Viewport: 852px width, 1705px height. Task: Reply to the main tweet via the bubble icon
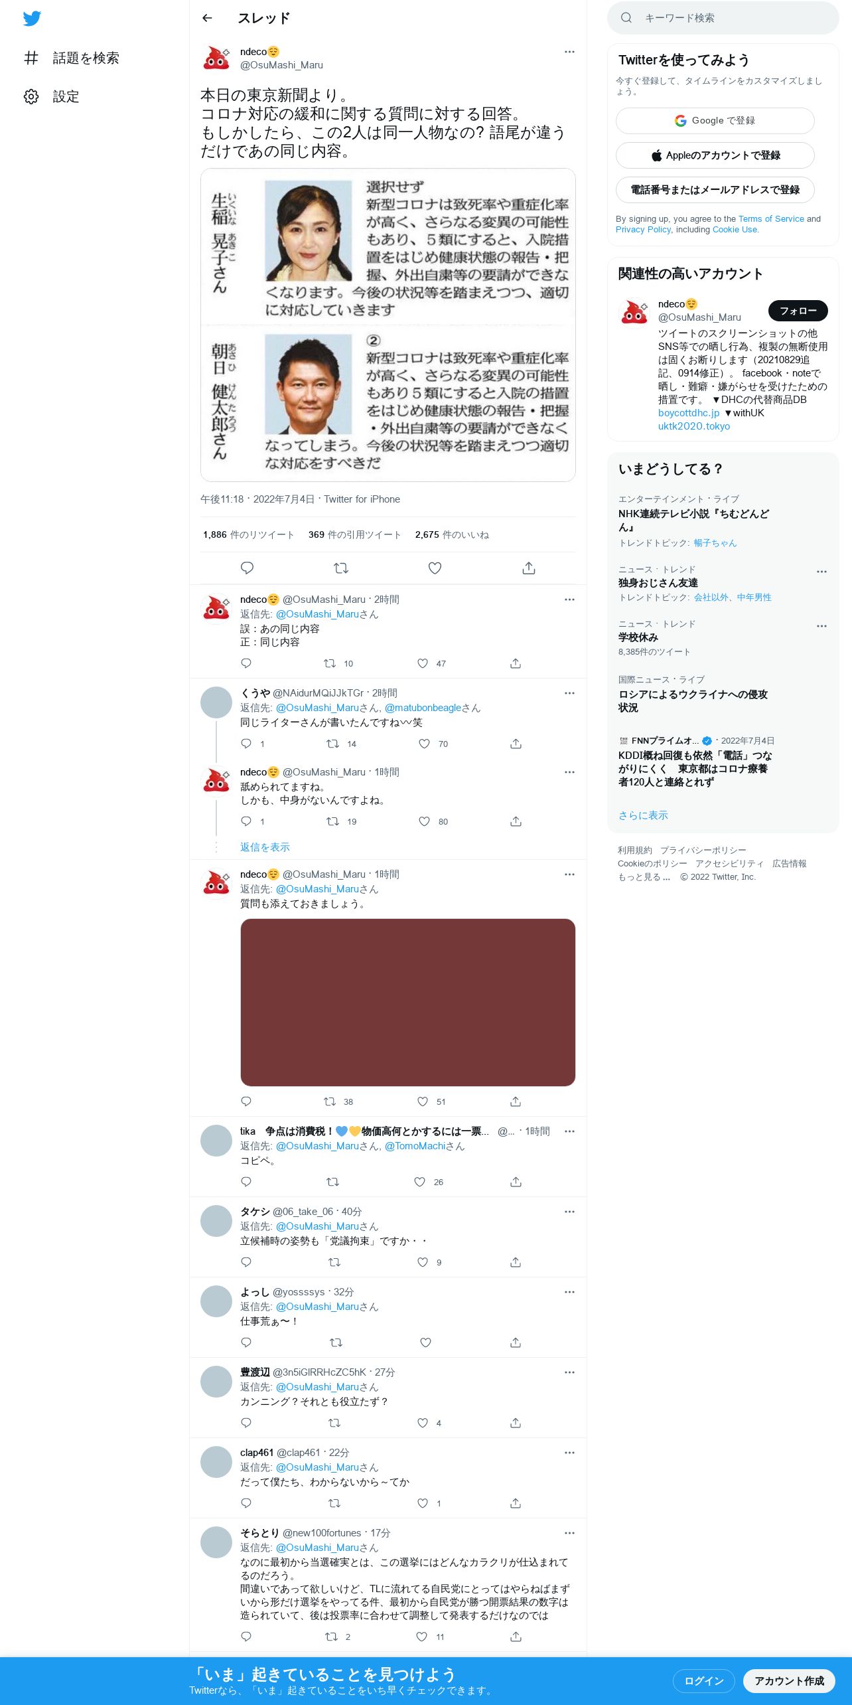coord(247,568)
